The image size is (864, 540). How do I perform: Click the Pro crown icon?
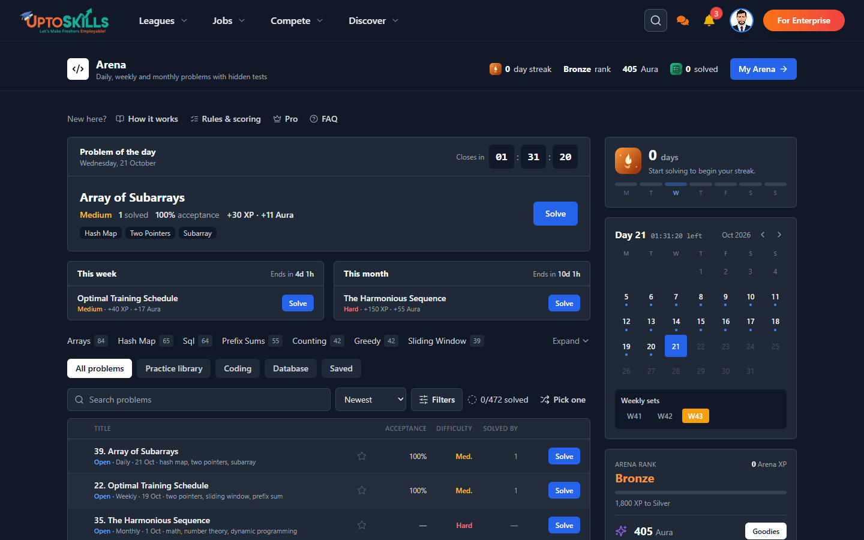click(277, 119)
